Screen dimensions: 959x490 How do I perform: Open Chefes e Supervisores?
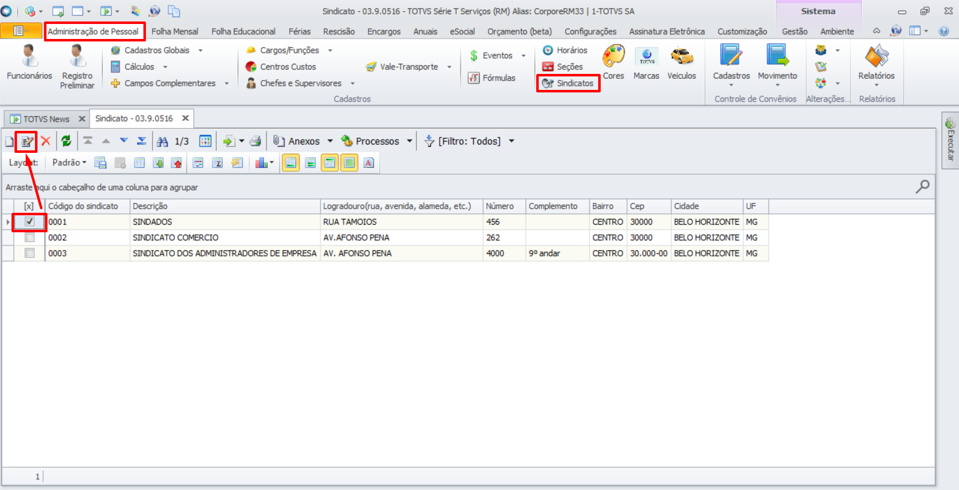(293, 83)
